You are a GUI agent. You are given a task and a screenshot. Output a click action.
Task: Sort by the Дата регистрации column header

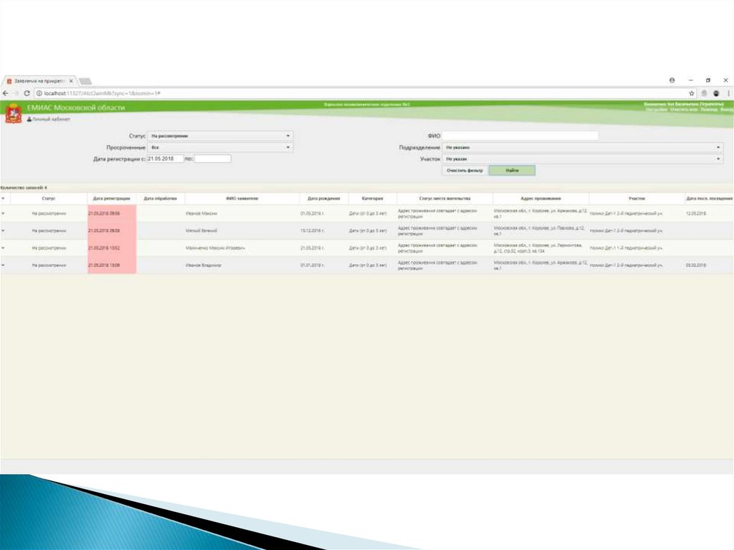coord(111,198)
